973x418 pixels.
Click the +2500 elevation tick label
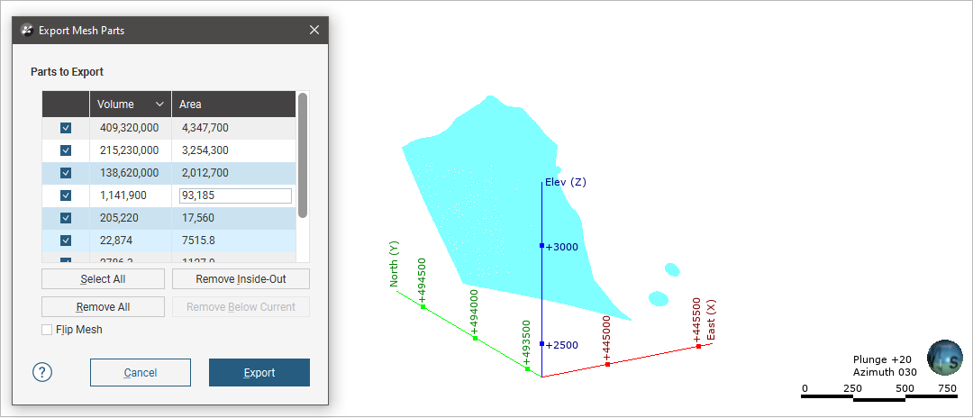[x=561, y=345]
